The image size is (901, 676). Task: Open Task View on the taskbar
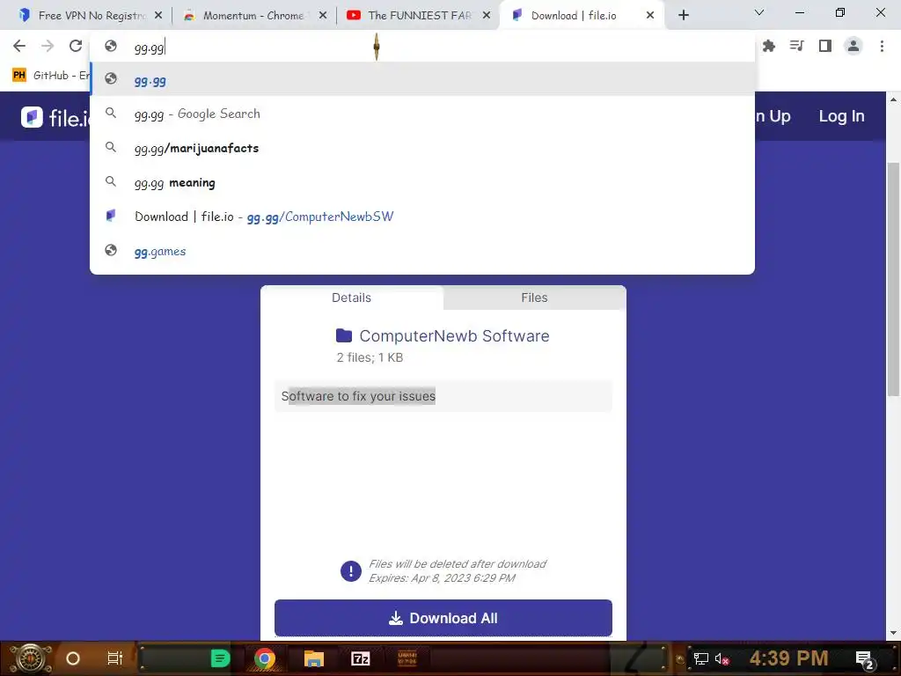point(115,658)
